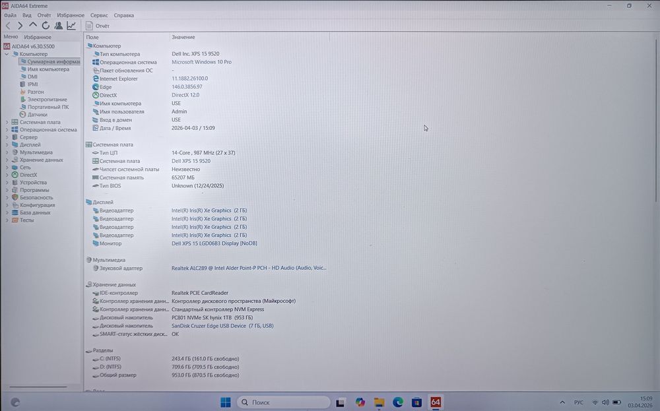Expand the Операционная система tree node
This screenshot has height=411, width=660.
pos(7,129)
